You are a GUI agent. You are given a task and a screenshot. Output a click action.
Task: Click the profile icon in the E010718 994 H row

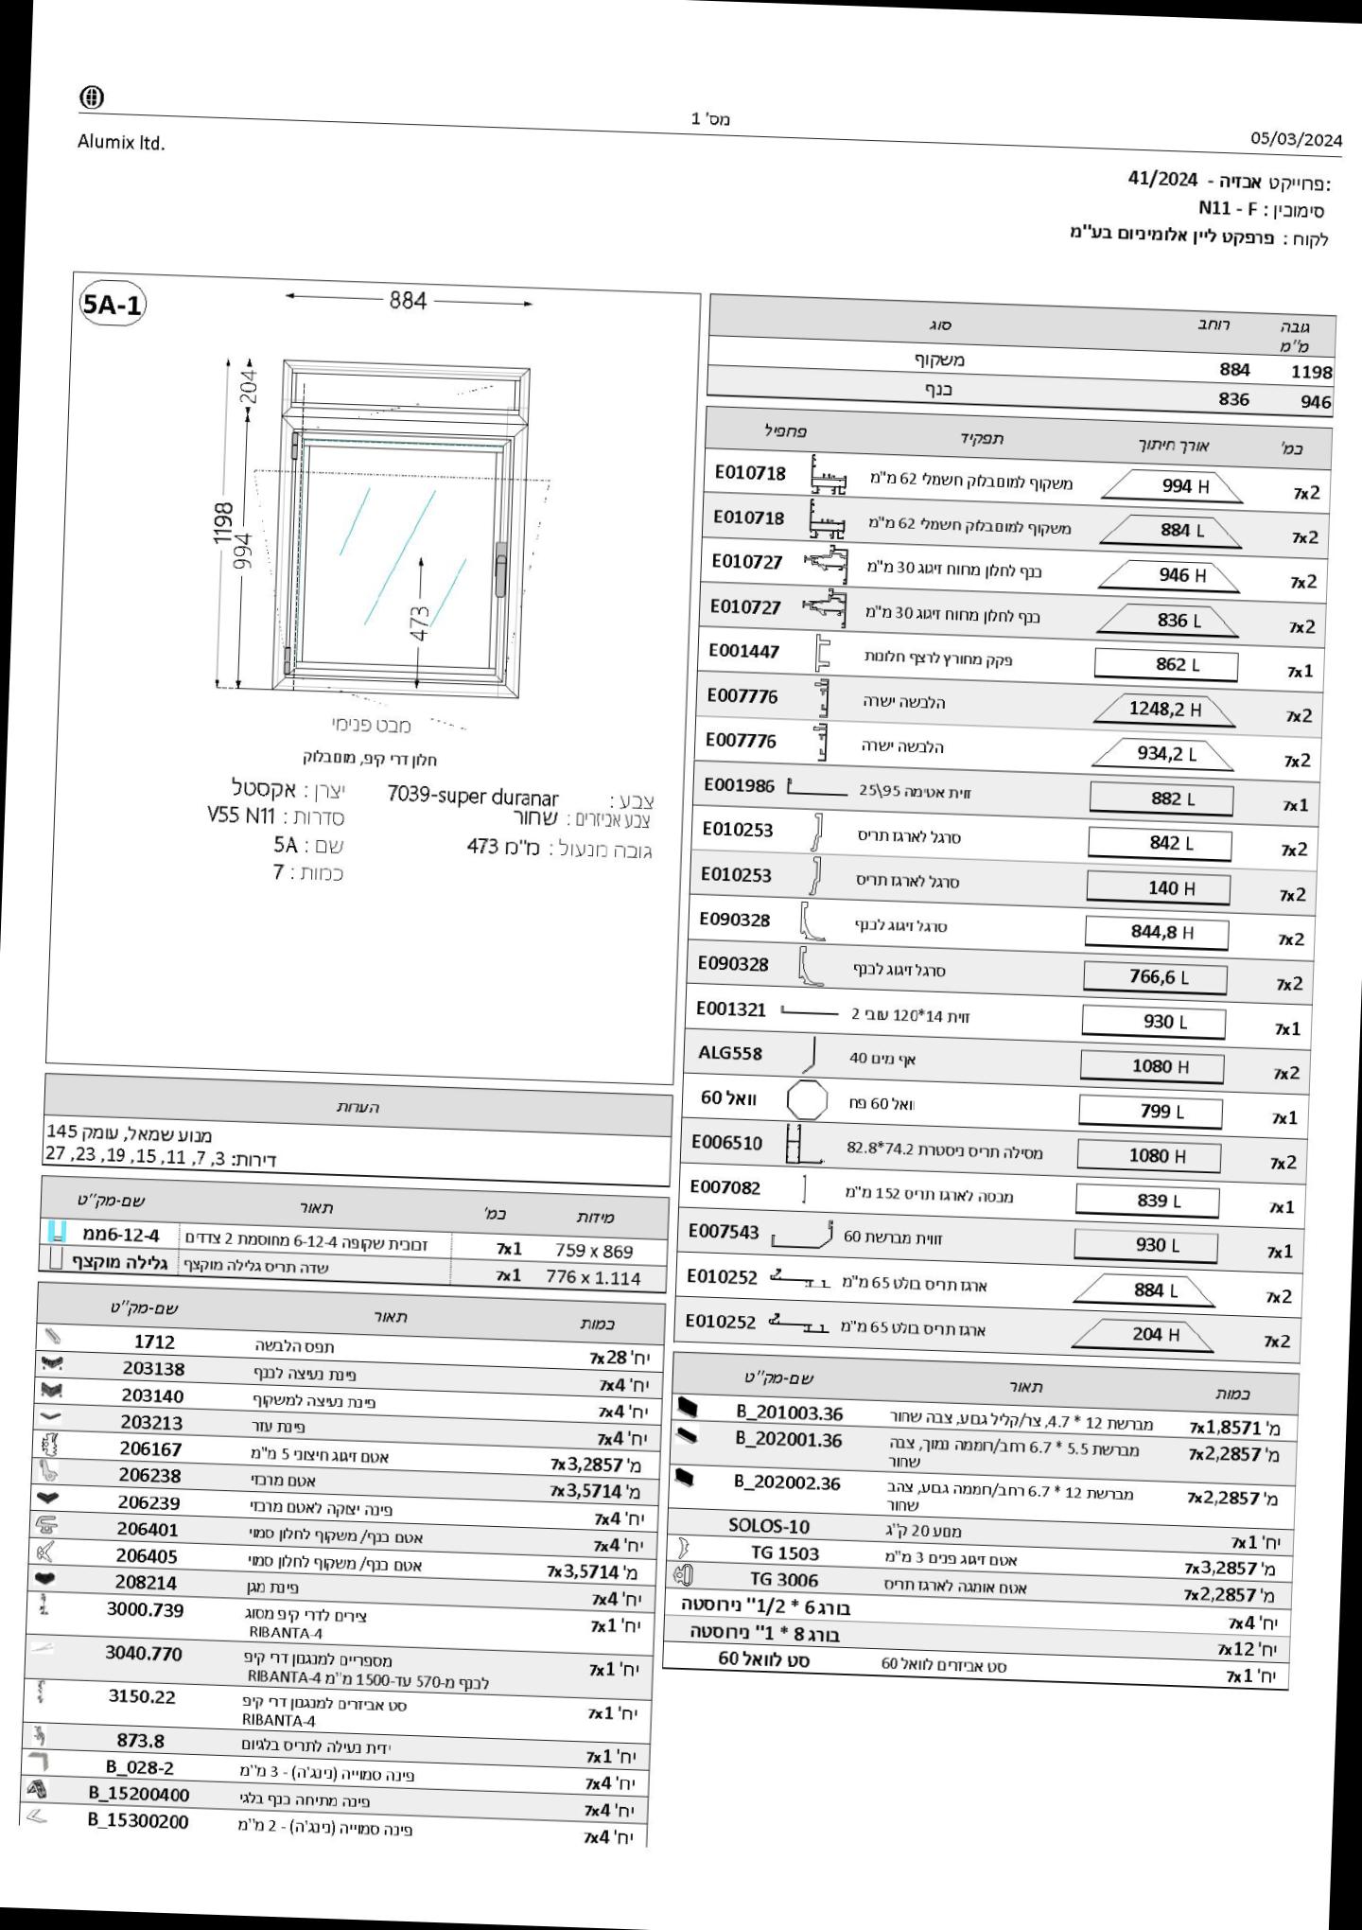point(829,477)
